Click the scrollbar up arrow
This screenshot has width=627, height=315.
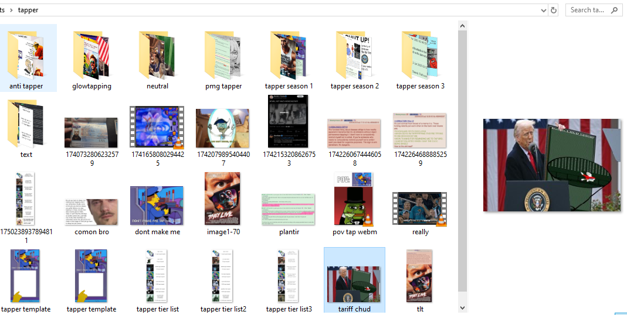462,26
